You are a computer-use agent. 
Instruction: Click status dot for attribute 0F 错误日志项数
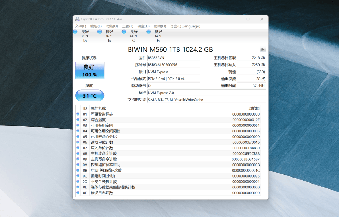pos(78,192)
